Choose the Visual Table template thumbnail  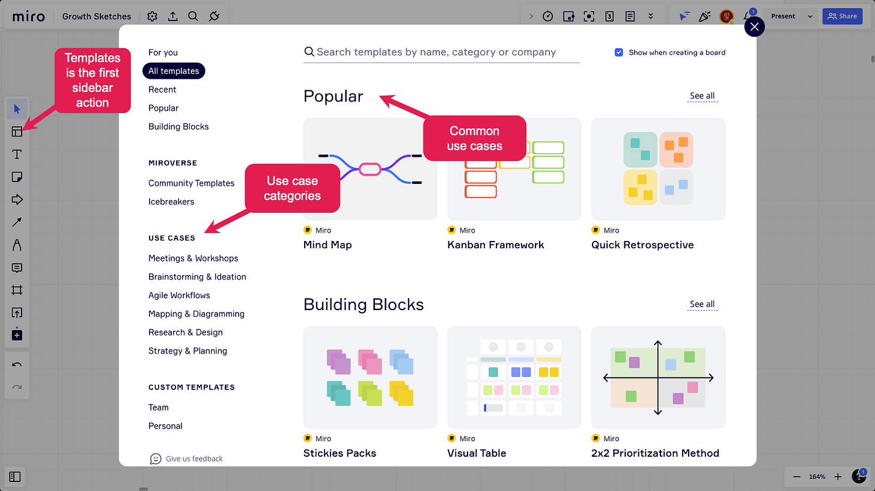coord(514,377)
